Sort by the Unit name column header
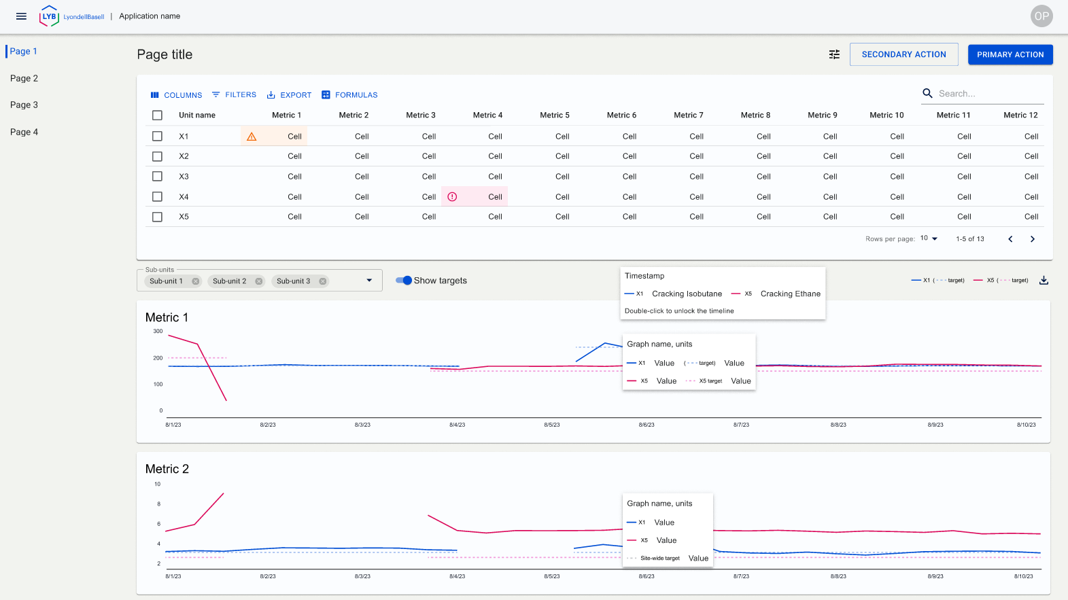The image size is (1068, 600). (197, 116)
